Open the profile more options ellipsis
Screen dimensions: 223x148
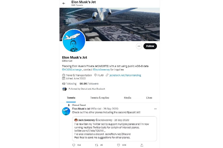pyautogui.click(x=139, y=46)
